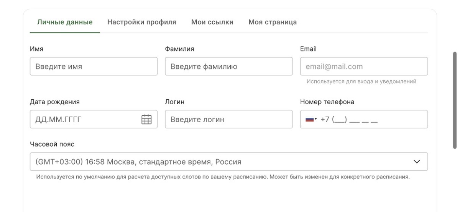The image size is (460, 212).
Task: Click the Email field label
Action: (x=308, y=49)
